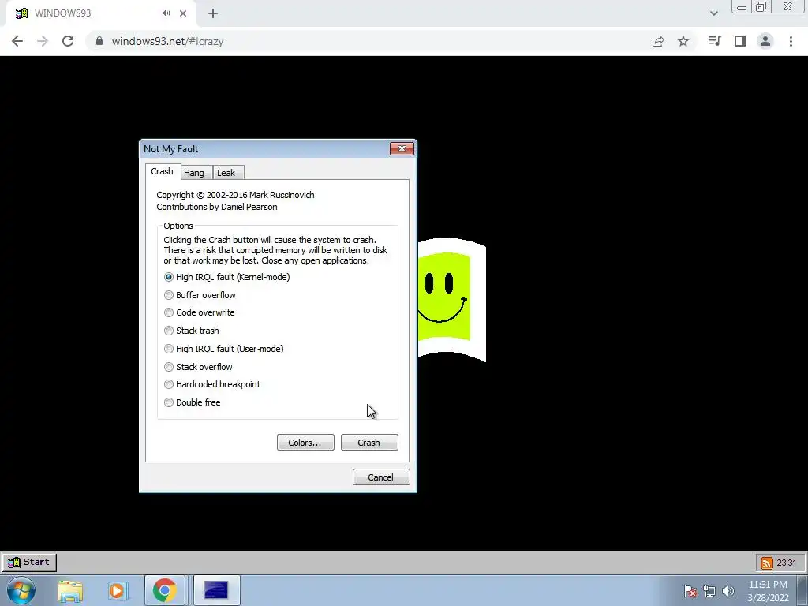Share this page icon
The width and height of the screenshot is (808, 606).
coord(658,41)
